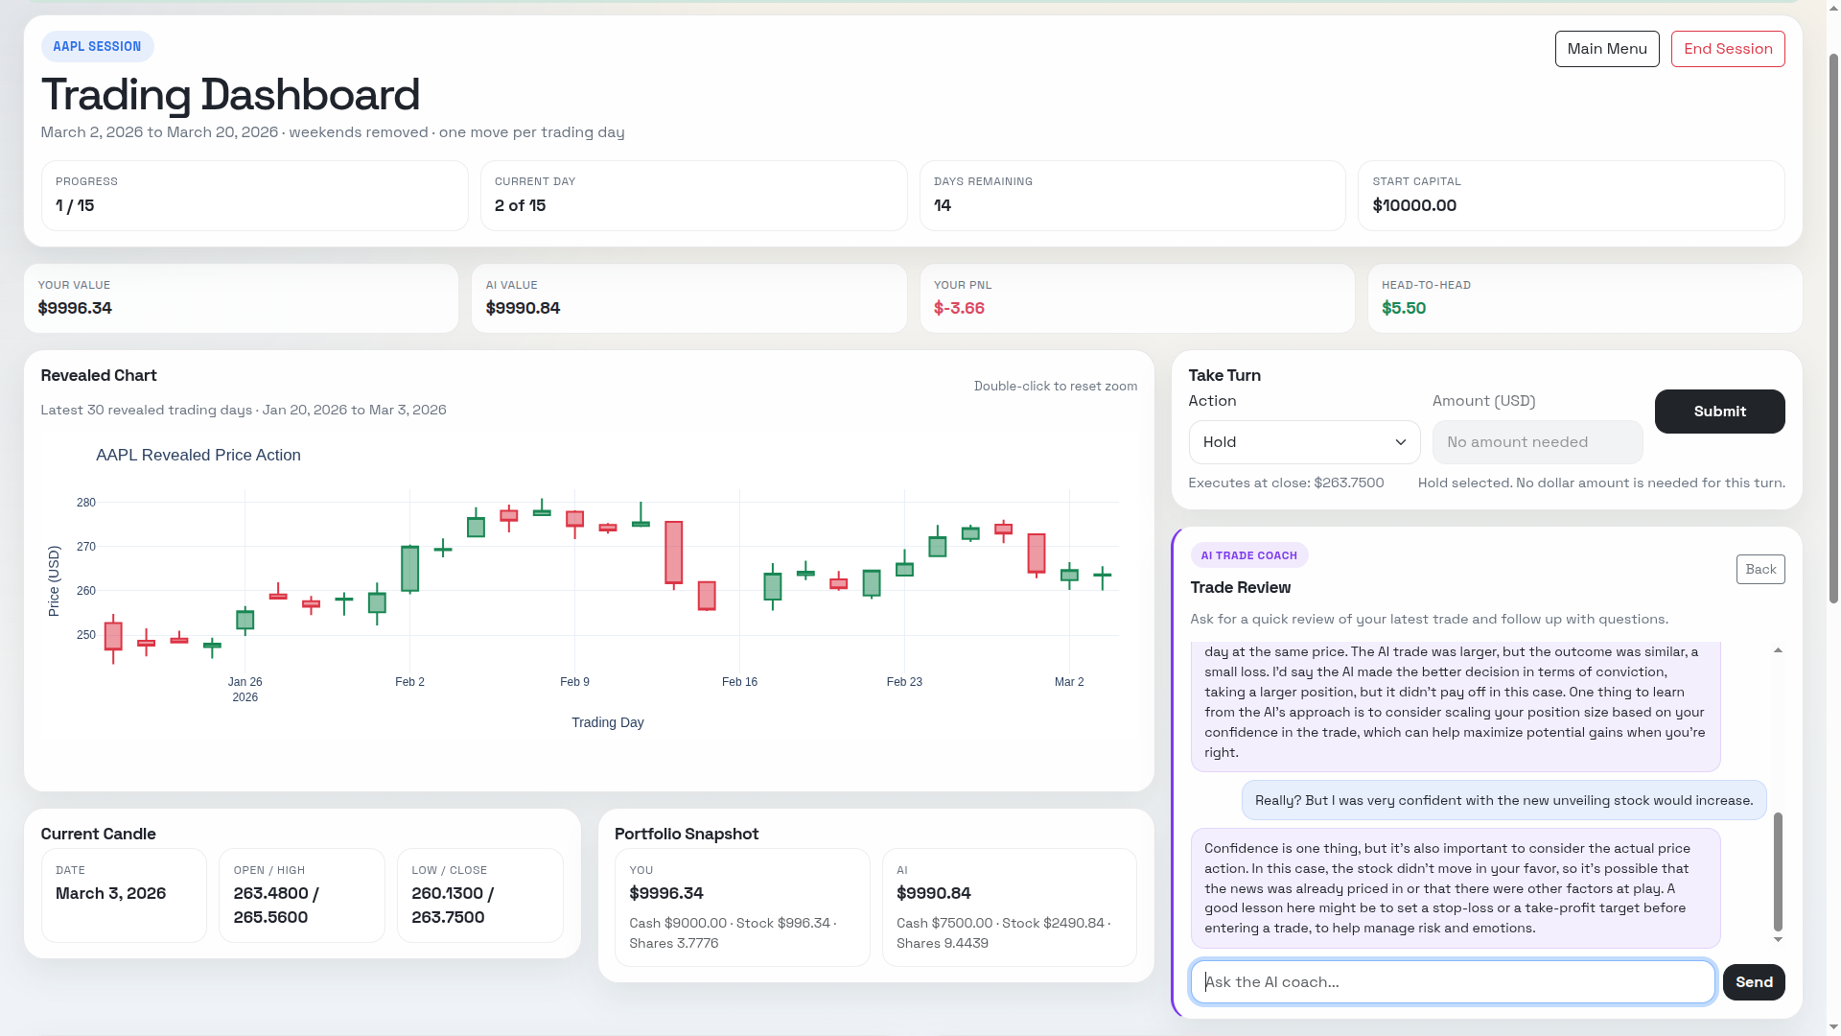Click the chevron arrow in Action select
The width and height of the screenshot is (1841, 1036).
1400,442
